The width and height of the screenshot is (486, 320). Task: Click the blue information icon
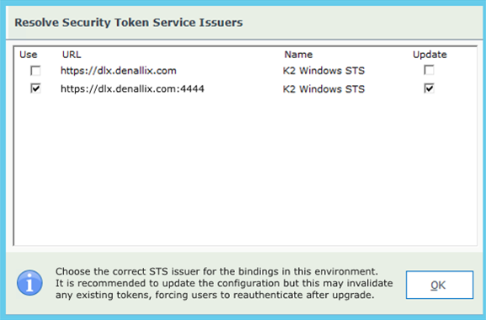[29, 282]
